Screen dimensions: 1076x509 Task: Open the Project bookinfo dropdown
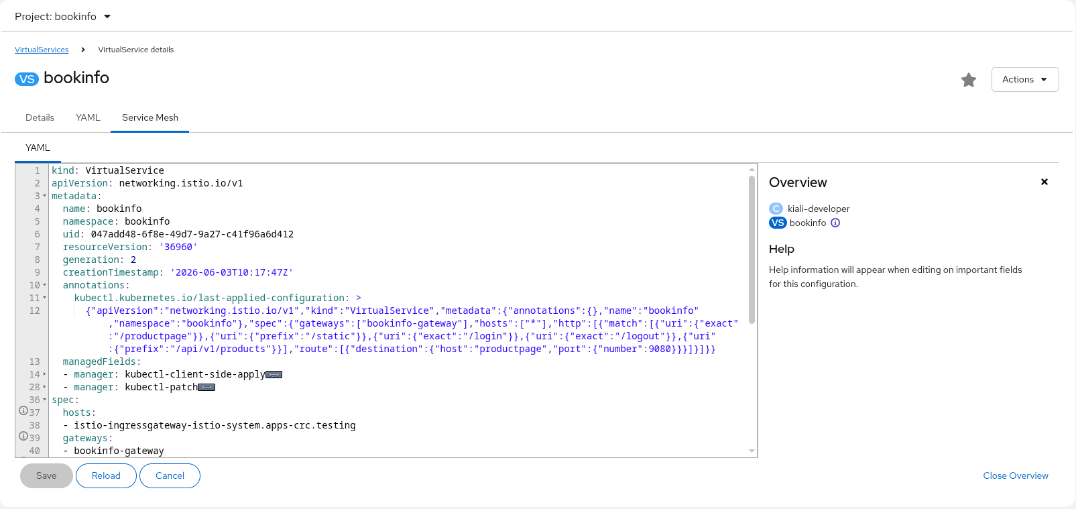(63, 16)
